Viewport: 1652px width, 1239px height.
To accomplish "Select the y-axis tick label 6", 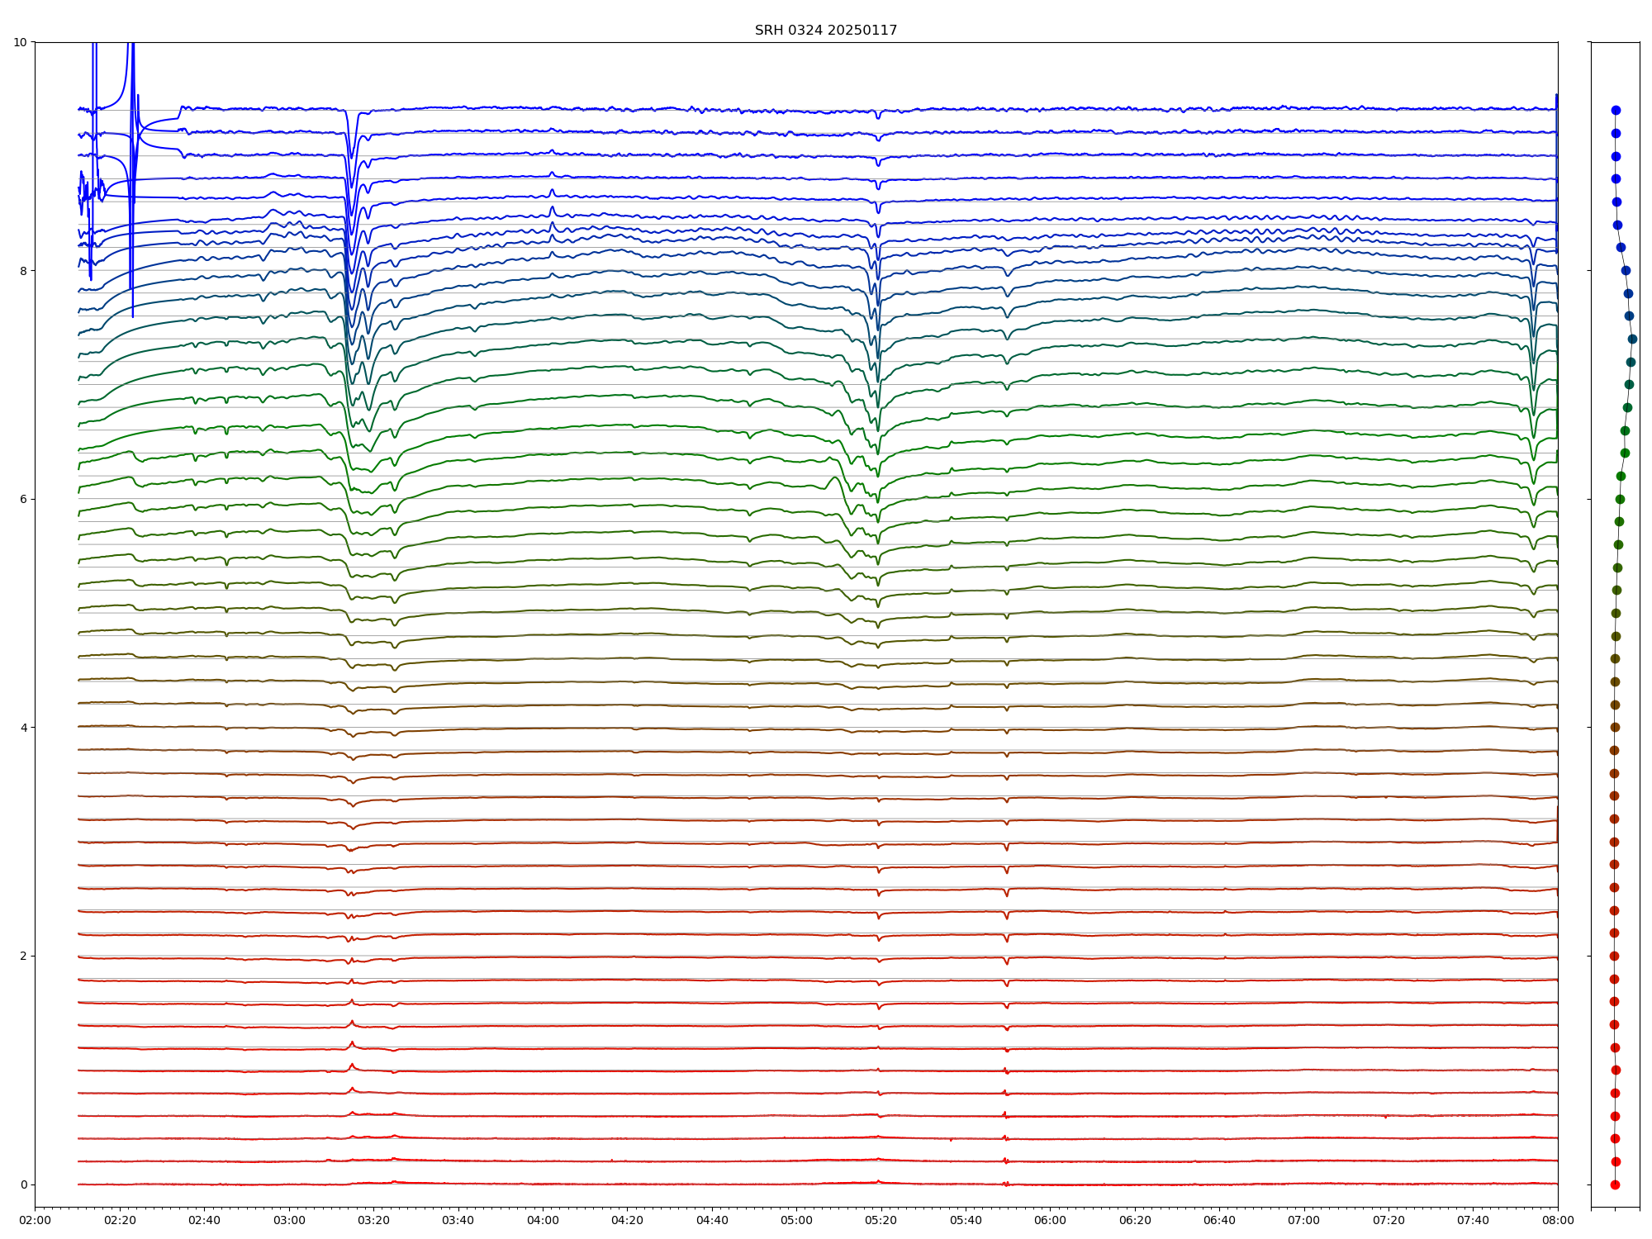I will pyautogui.click(x=23, y=499).
